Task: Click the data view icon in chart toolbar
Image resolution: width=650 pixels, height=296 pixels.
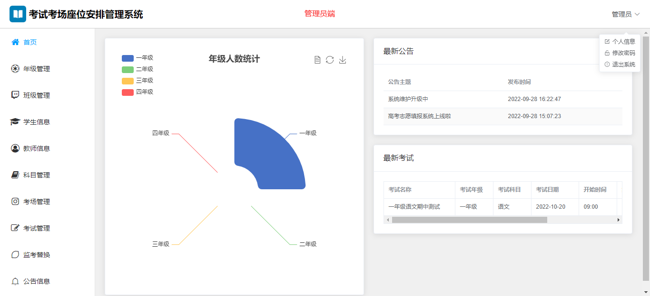Action: coord(317,60)
